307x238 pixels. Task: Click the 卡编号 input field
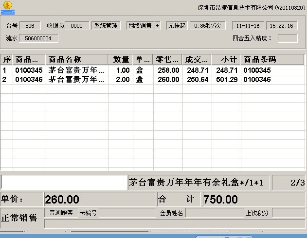tap(127, 213)
